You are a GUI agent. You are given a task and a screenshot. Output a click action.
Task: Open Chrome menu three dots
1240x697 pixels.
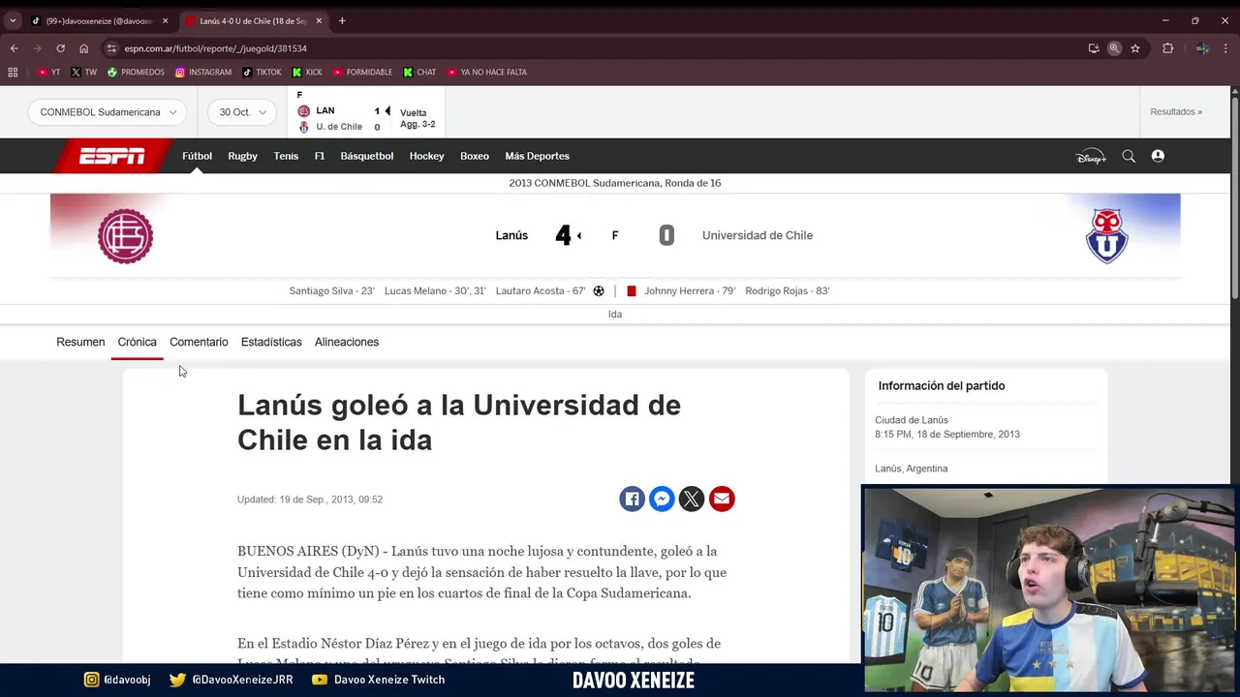1226,48
